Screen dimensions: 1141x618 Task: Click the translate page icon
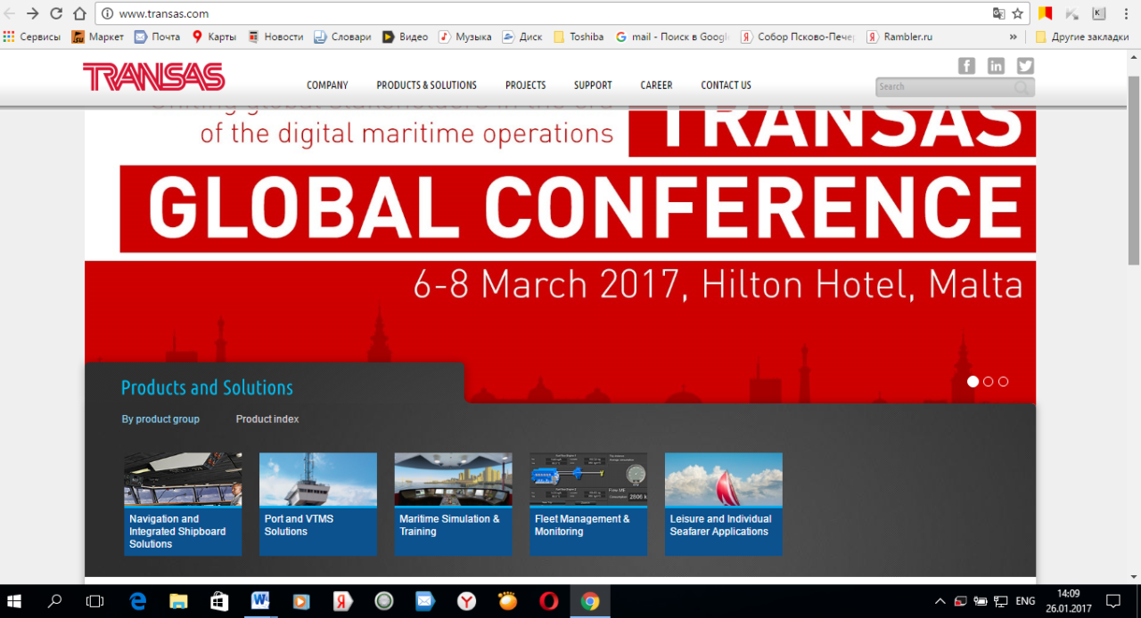pyautogui.click(x=998, y=13)
